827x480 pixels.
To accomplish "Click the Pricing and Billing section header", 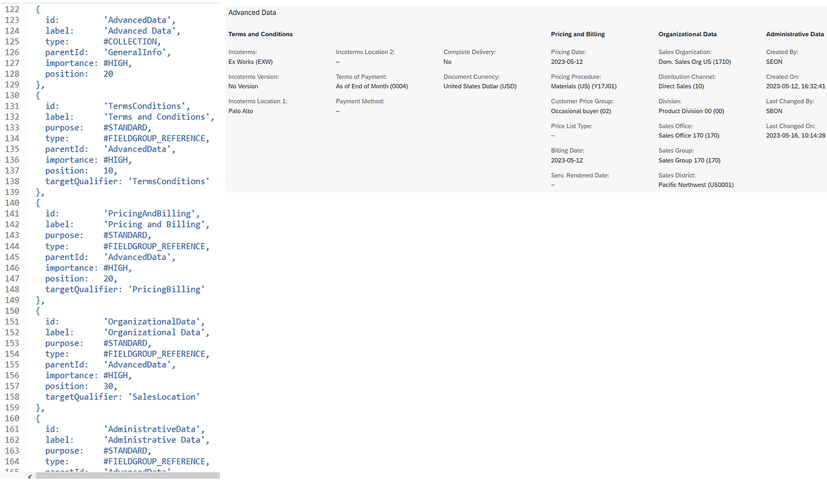I will [577, 34].
